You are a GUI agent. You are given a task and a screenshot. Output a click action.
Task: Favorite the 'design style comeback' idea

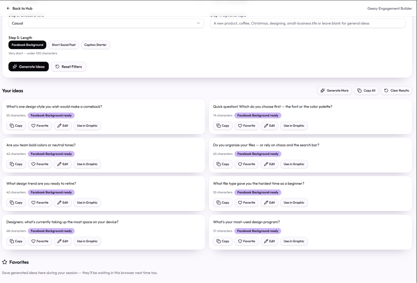click(40, 126)
